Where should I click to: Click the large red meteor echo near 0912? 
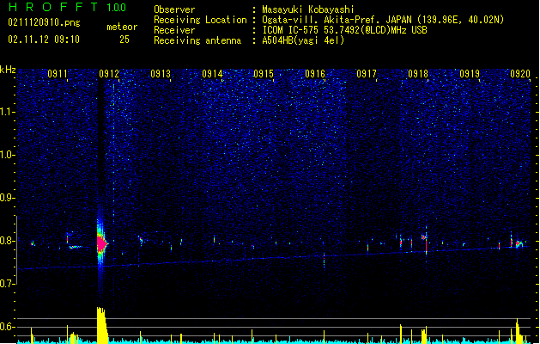click(101, 244)
